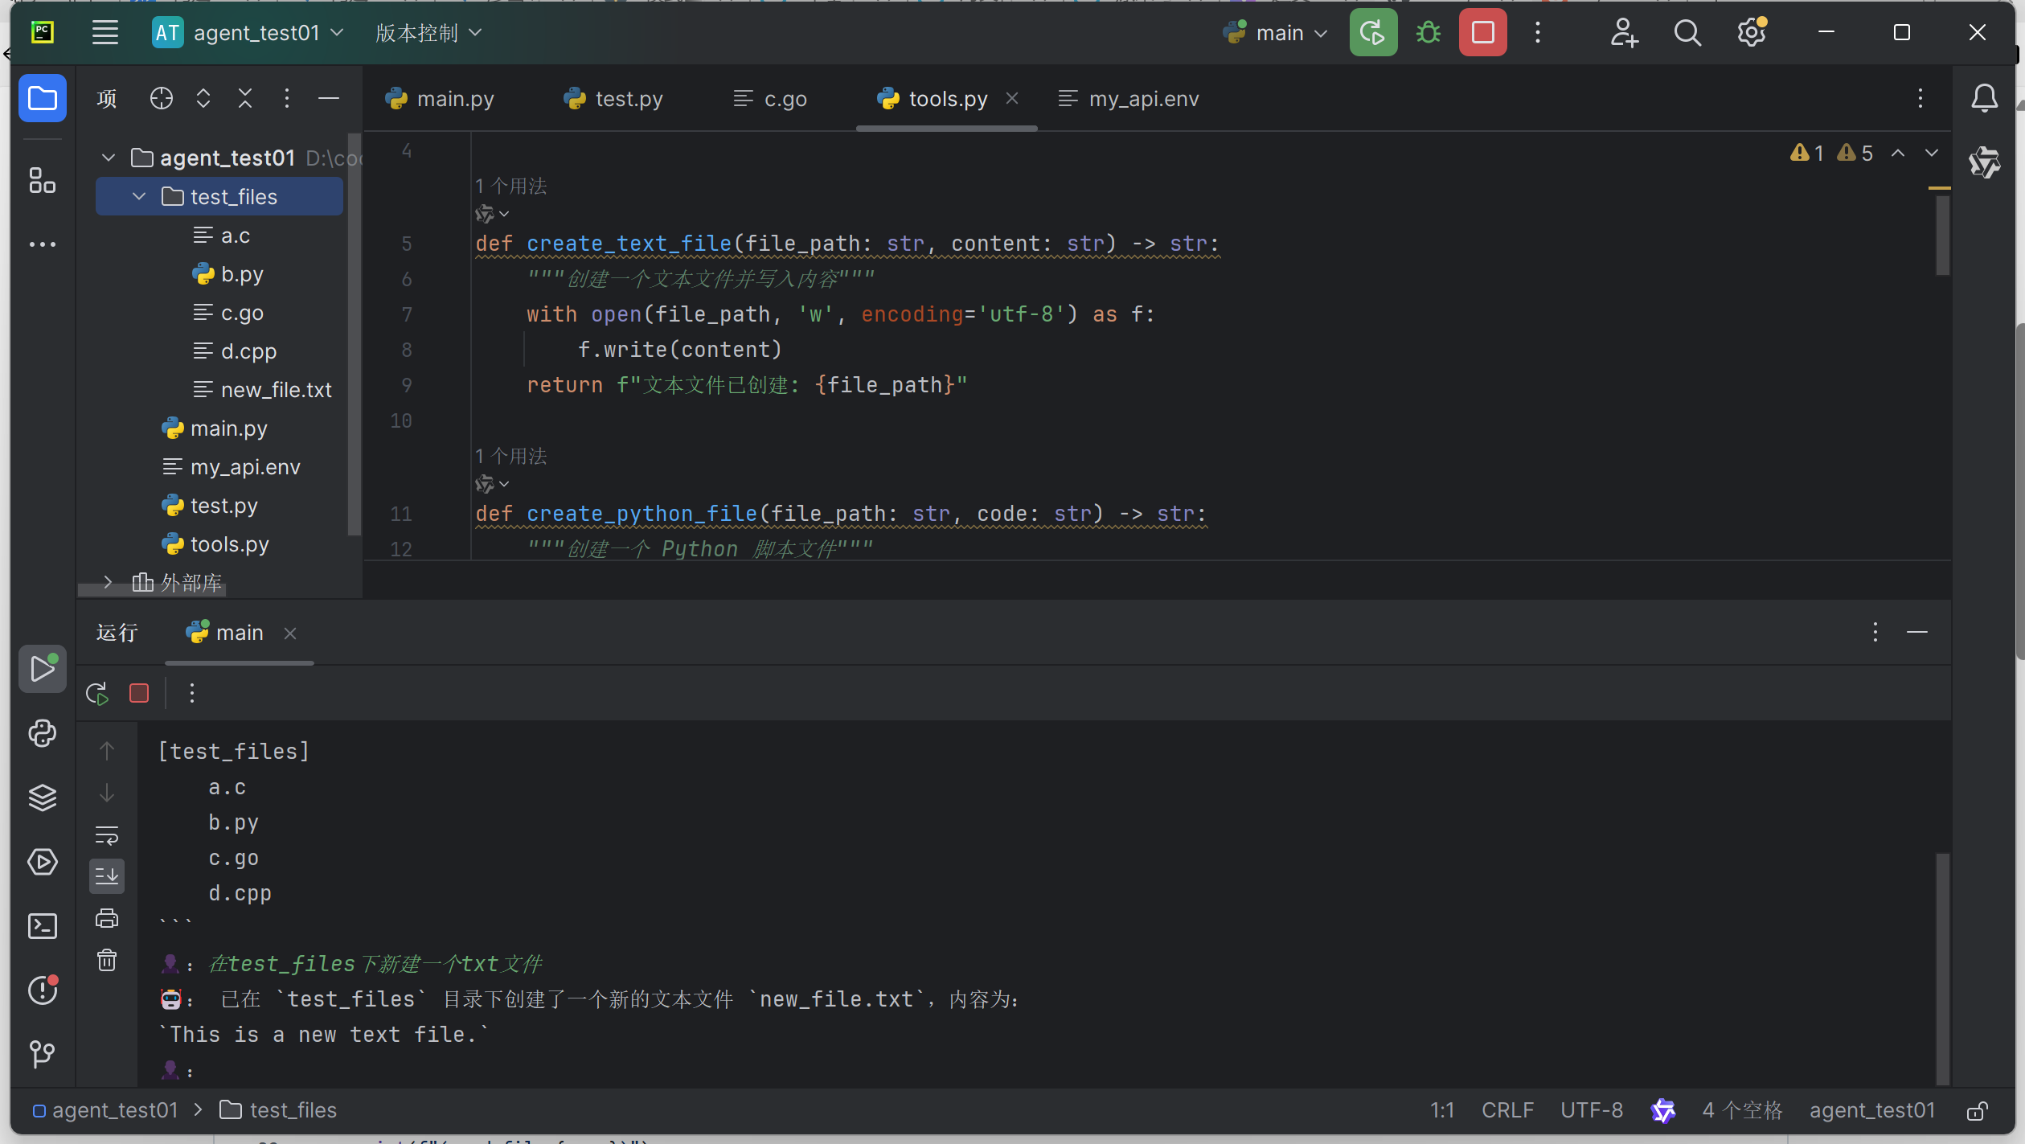The image size is (2025, 1144).
Task: Start debugging with the bug icon
Action: pos(1427,32)
